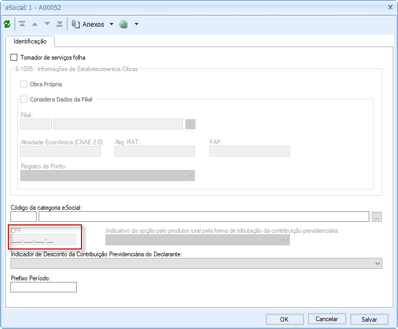The height and width of the screenshot is (329, 398).
Task: Click the green refresh icon
Action: (7, 24)
